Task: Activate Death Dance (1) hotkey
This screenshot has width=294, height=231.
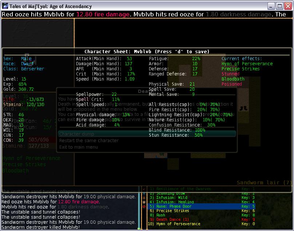Action: [x=201, y=219]
